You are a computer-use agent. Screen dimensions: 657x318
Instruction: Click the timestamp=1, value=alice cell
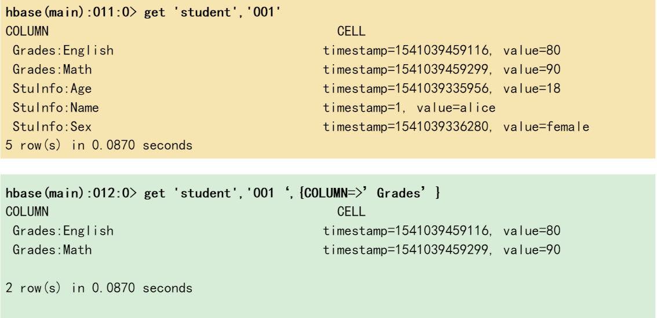pyautogui.click(x=410, y=108)
